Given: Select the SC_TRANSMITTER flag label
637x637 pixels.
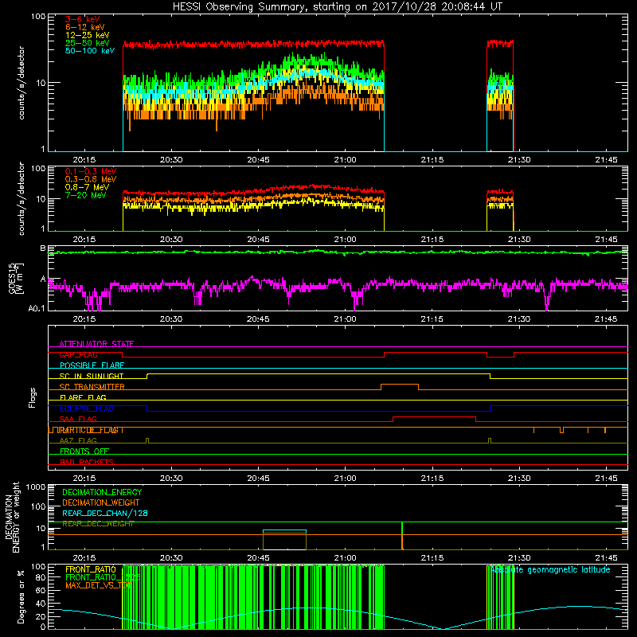Looking at the screenshot, I should (x=92, y=387).
